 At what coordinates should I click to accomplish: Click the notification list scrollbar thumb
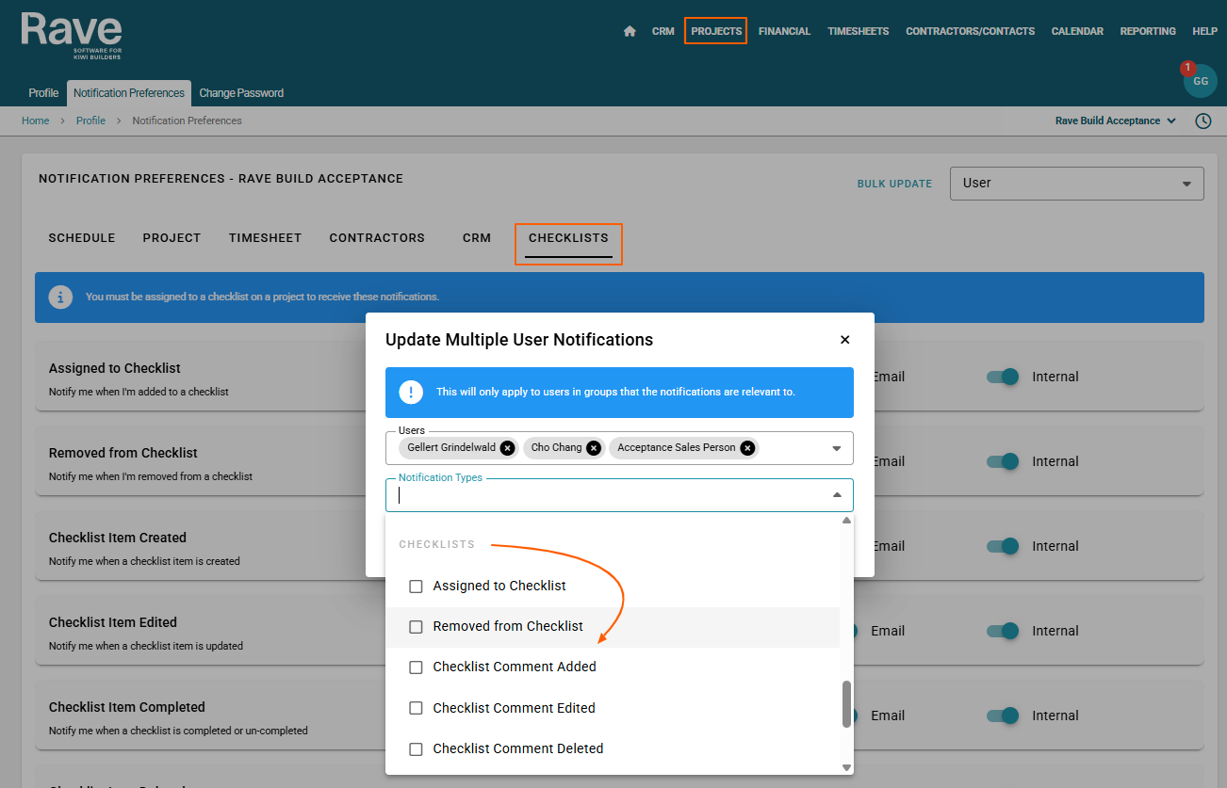[846, 704]
